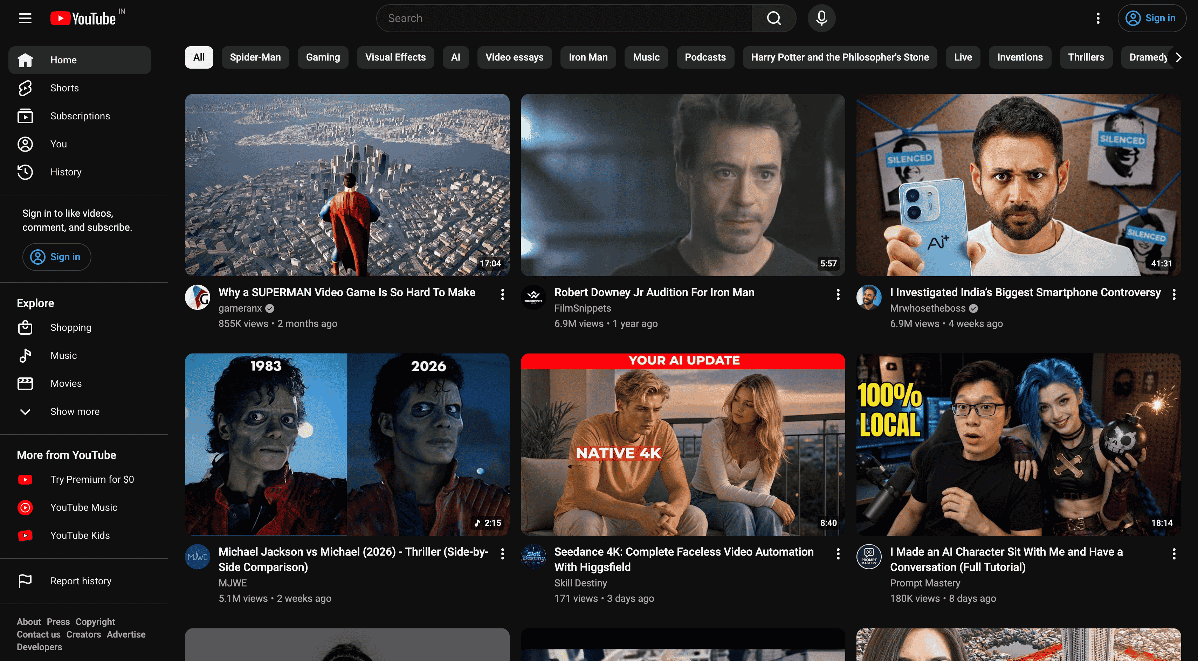Select the Inventions chip
1198x661 pixels.
1019,57
